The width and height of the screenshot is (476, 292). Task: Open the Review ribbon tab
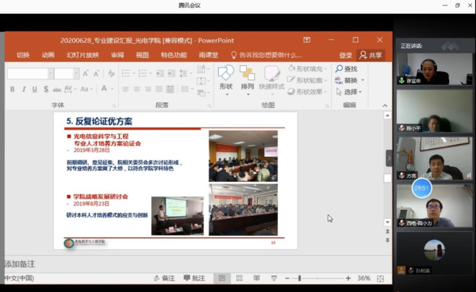pos(117,55)
